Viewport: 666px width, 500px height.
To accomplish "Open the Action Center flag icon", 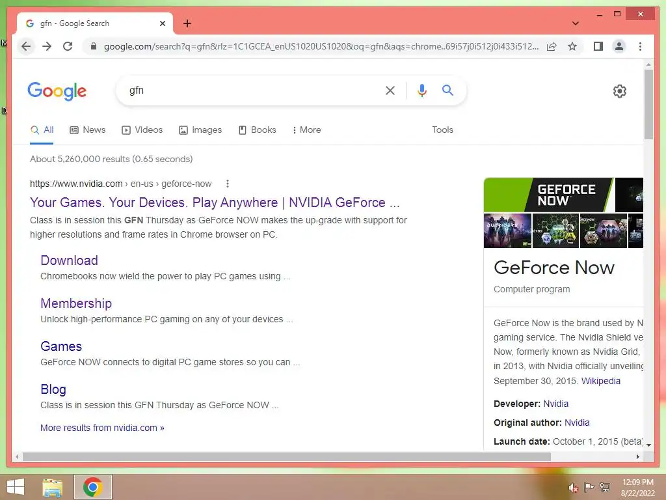I will pyautogui.click(x=589, y=487).
